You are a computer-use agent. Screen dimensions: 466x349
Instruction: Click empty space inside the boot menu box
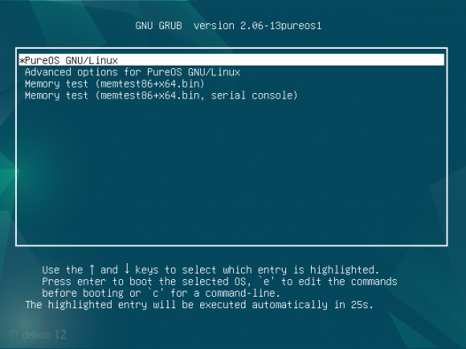231,172
